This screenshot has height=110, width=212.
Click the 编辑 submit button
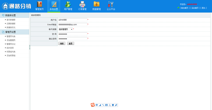coord(62,44)
